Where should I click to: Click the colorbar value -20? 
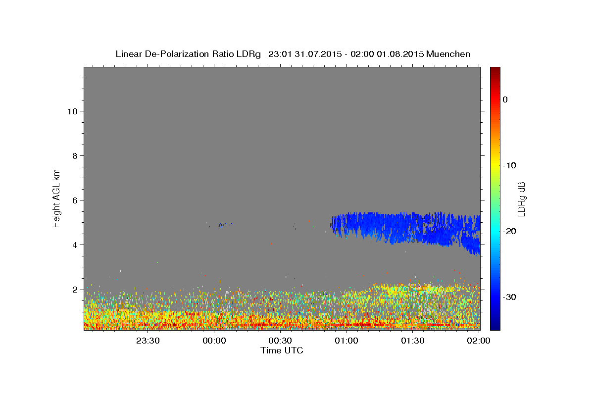pyautogui.click(x=510, y=231)
